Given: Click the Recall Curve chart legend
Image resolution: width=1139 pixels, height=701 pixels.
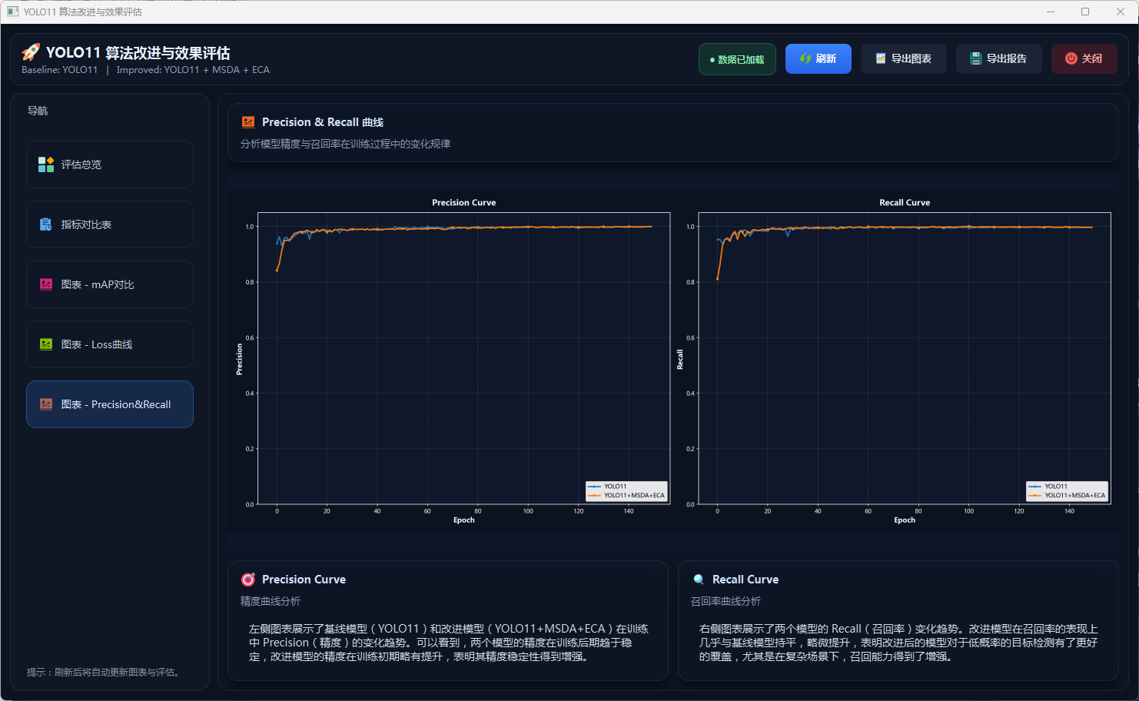Looking at the screenshot, I should pos(1067,491).
